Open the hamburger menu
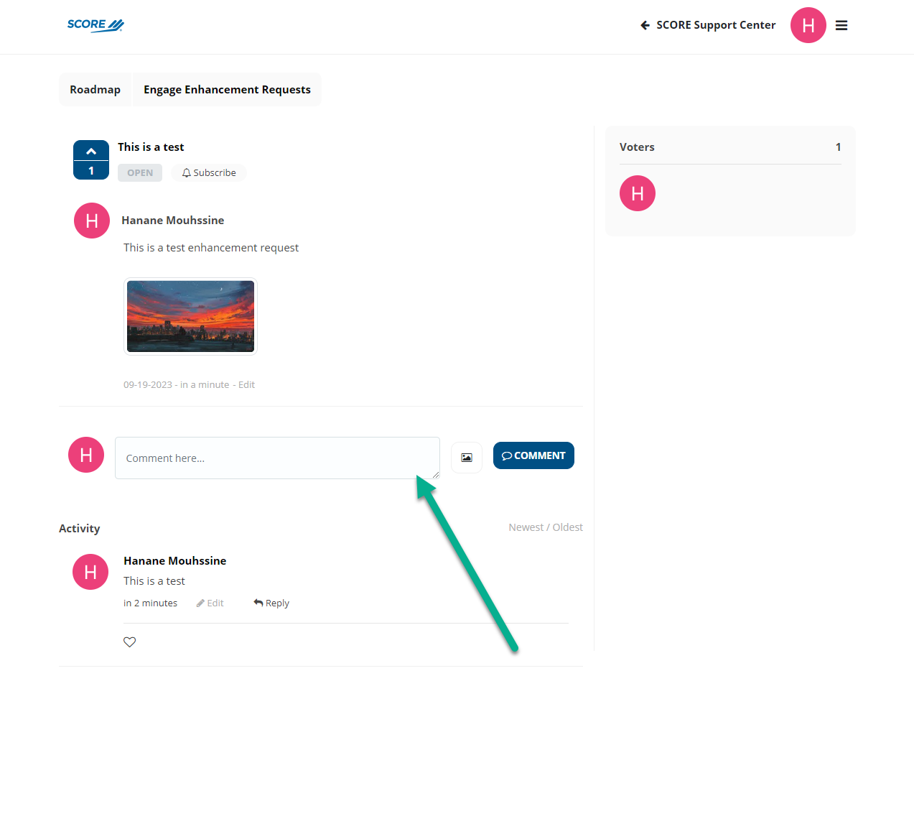The width and height of the screenshot is (914, 824). click(x=841, y=26)
